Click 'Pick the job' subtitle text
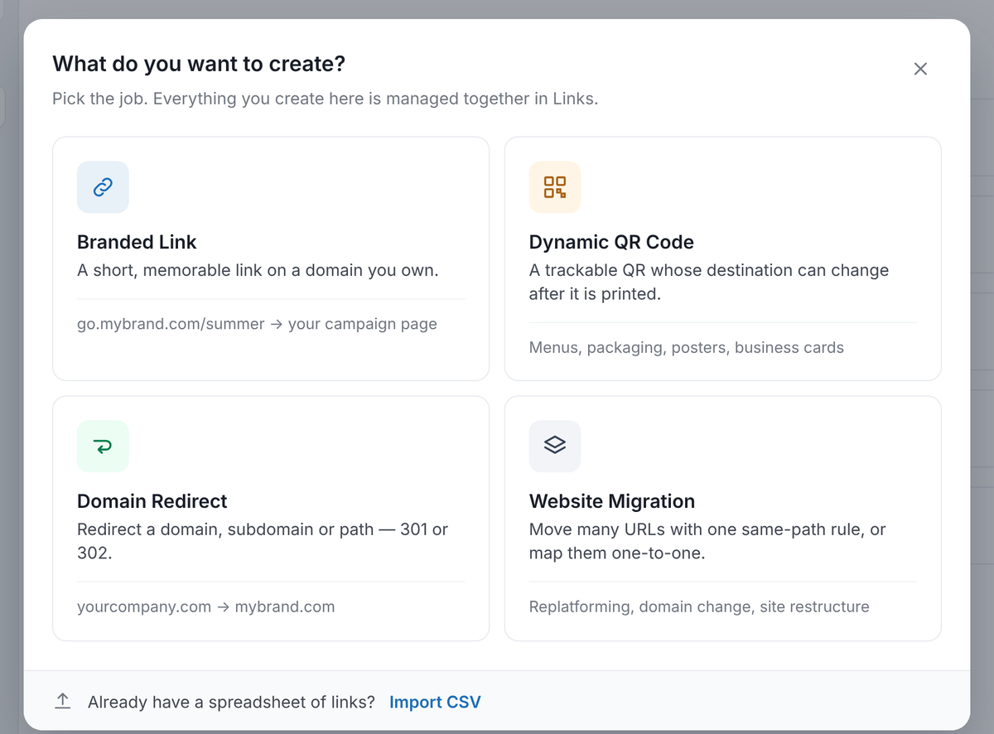This screenshot has width=994, height=734. [325, 99]
